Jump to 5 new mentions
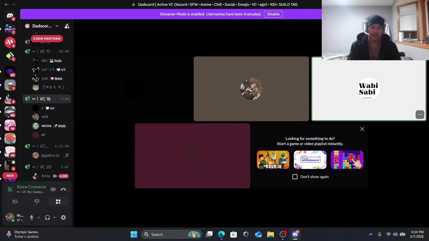Image resolution: width=429 pixels, height=241 pixels. click(47, 38)
